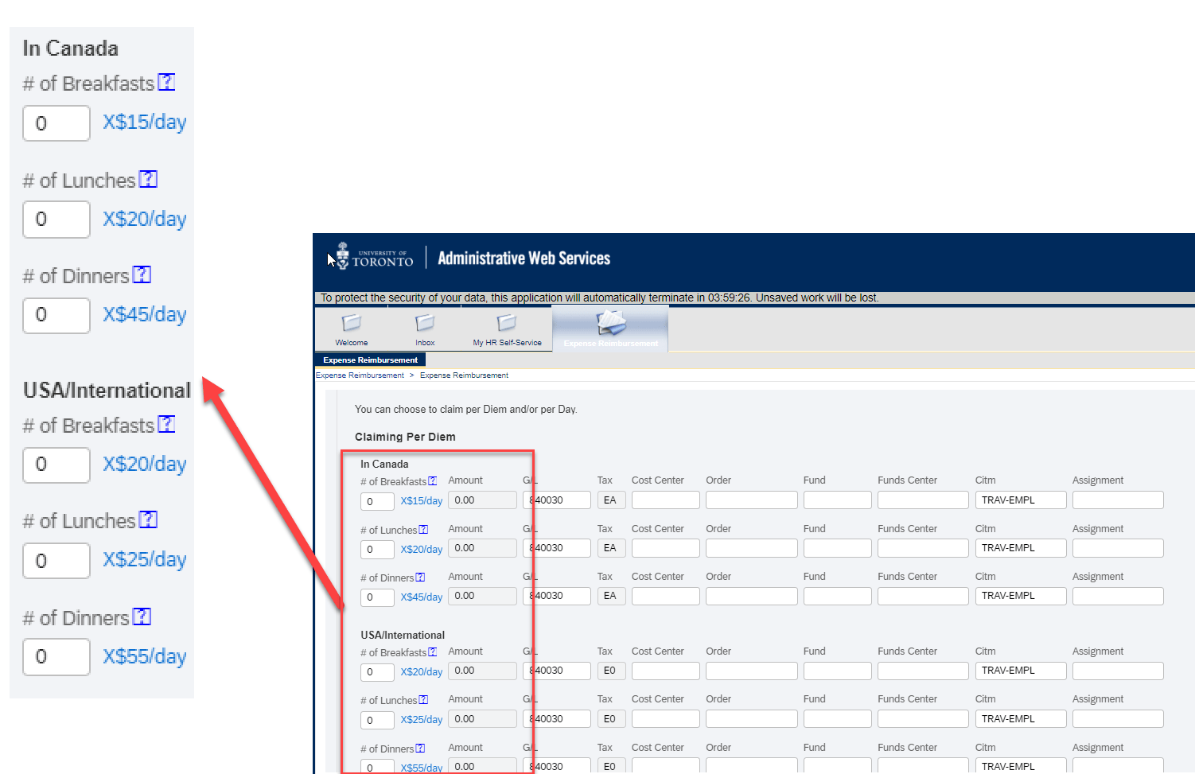
Task: Click USA/International Dinners help icon in web form
Action: (420, 749)
